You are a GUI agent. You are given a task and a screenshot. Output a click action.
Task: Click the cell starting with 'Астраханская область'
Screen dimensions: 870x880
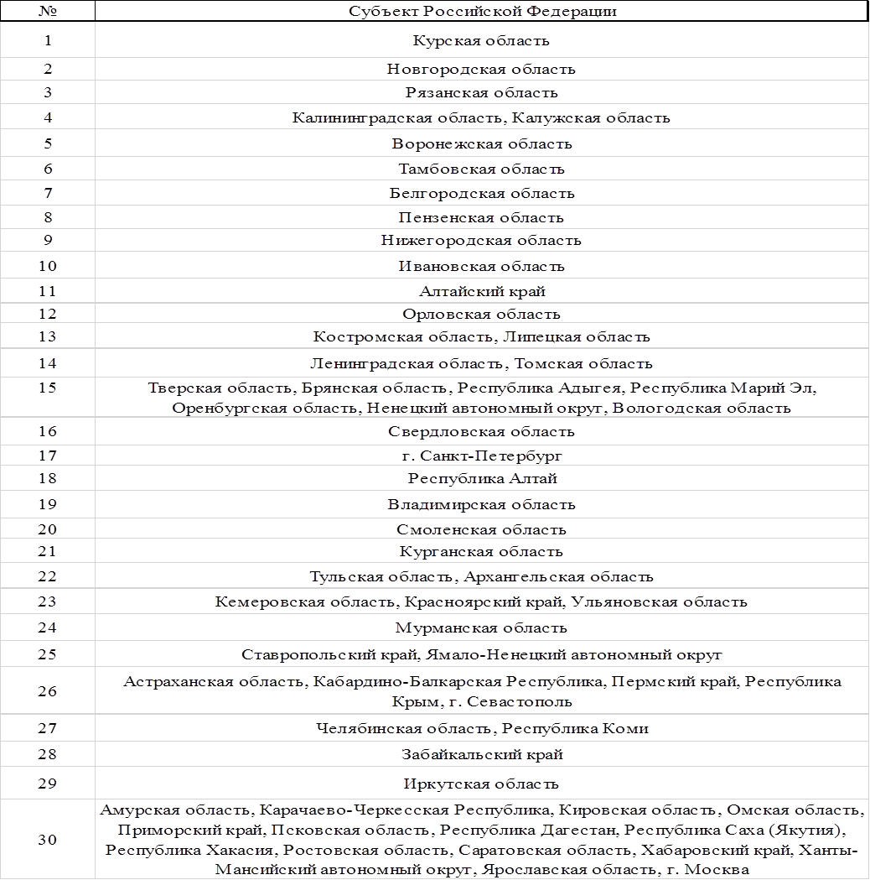click(482, 690)
